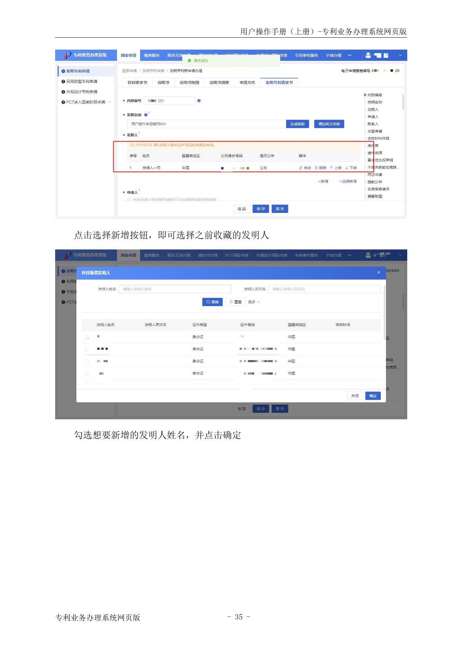This screenshot has height=654, width=462.
Task: Check the third inventor row checkbox
Action: pyautogui.click(x=87, y=361)
